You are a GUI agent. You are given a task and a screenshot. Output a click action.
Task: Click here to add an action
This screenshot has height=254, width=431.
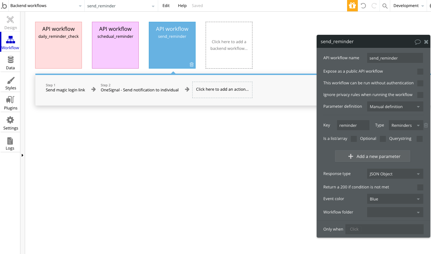pyautogui.click(x=222, y=90)
